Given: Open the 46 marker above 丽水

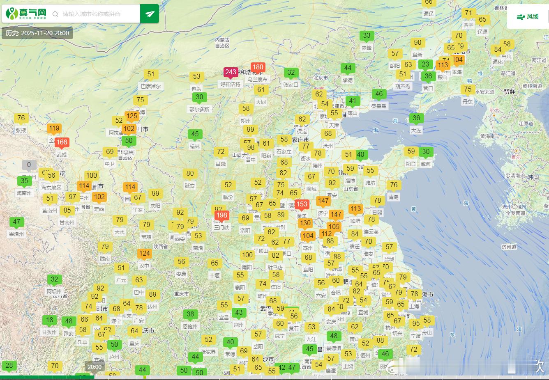Looking at the screenshot, I should pyautogui.click(x=385, y=354).
